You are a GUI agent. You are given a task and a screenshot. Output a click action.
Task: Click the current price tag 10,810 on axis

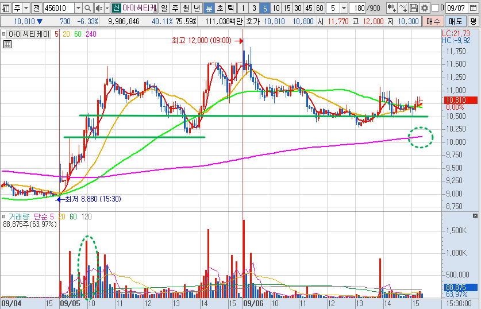(461, 100)
